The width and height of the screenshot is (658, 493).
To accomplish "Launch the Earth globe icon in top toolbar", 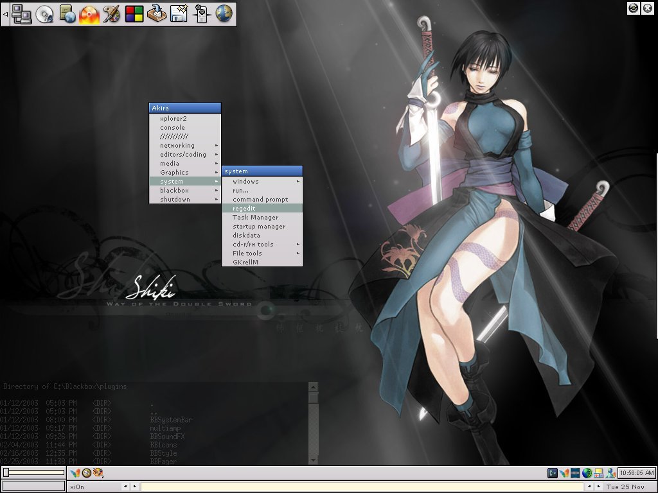I will (x=224, y=14).
